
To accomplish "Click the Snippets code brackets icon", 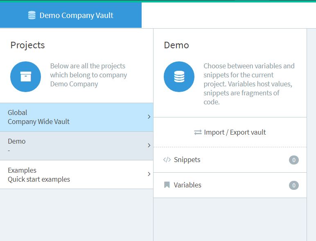I will click(167, 160).
